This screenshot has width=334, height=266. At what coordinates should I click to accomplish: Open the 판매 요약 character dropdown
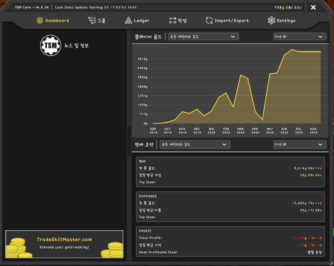tap(195, 145)
